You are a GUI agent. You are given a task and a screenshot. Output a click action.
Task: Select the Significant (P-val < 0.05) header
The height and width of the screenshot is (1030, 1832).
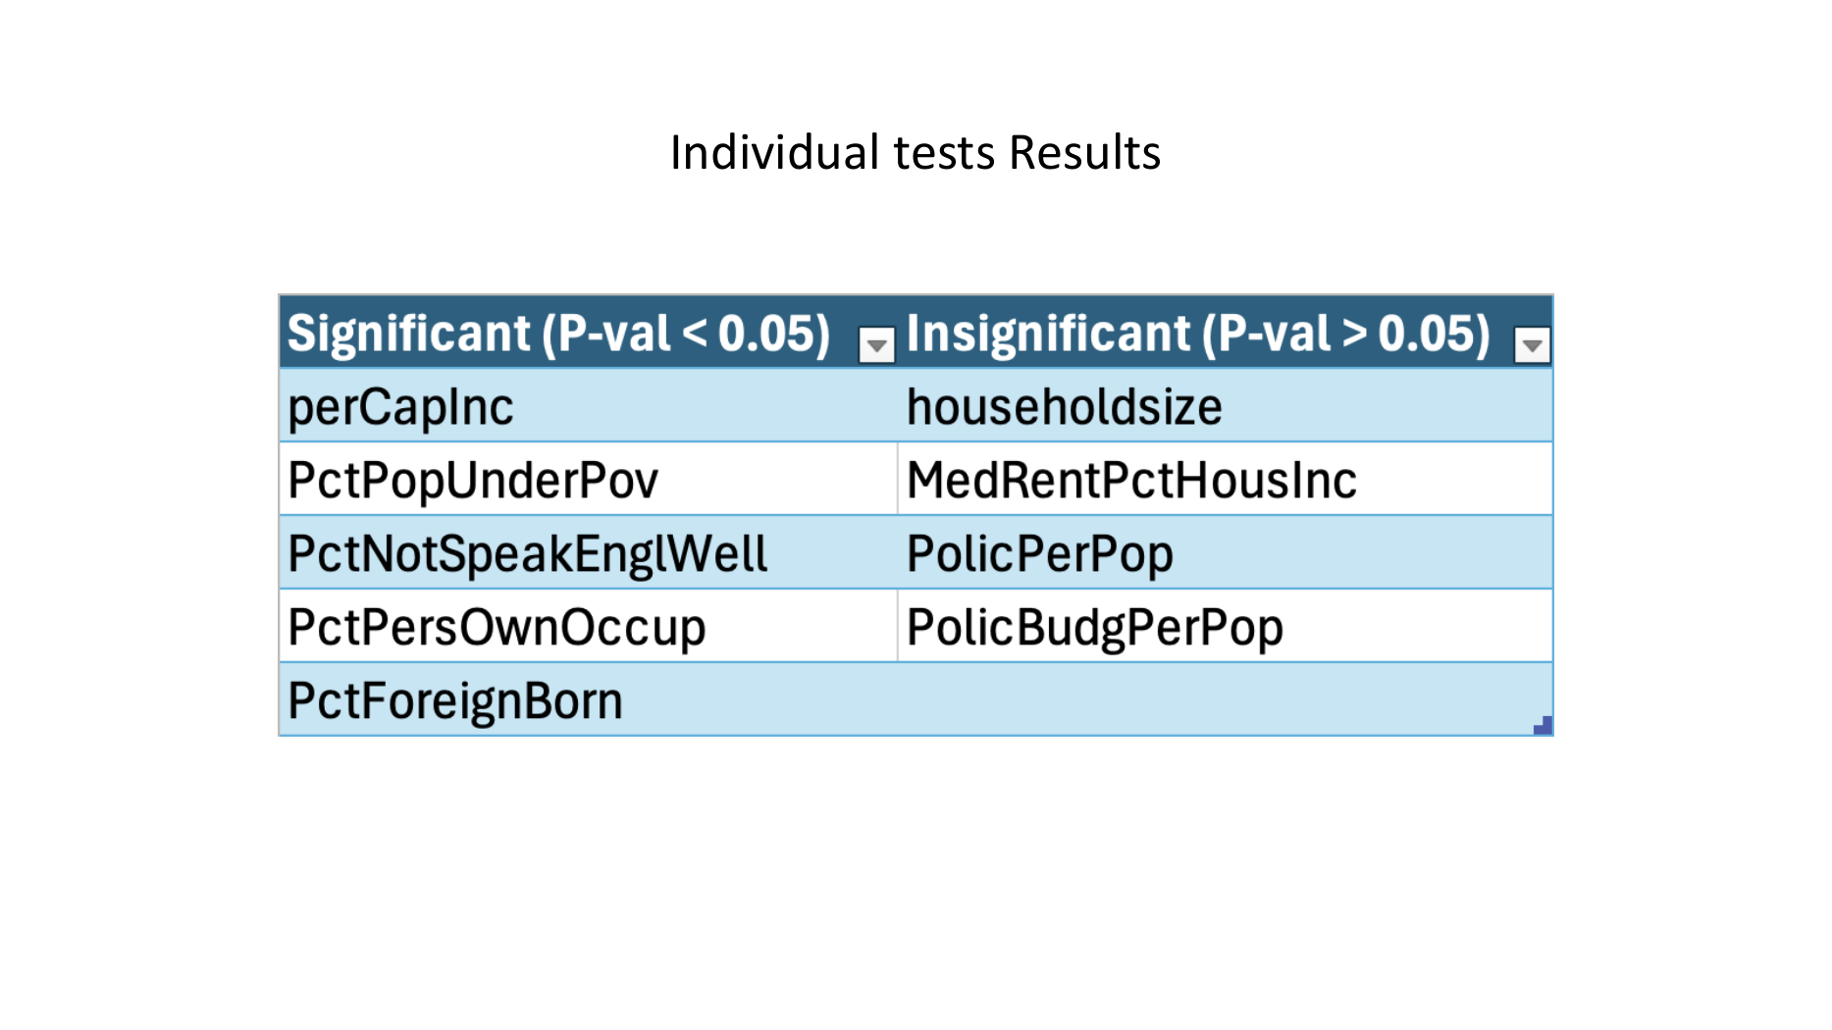(589, 332)
